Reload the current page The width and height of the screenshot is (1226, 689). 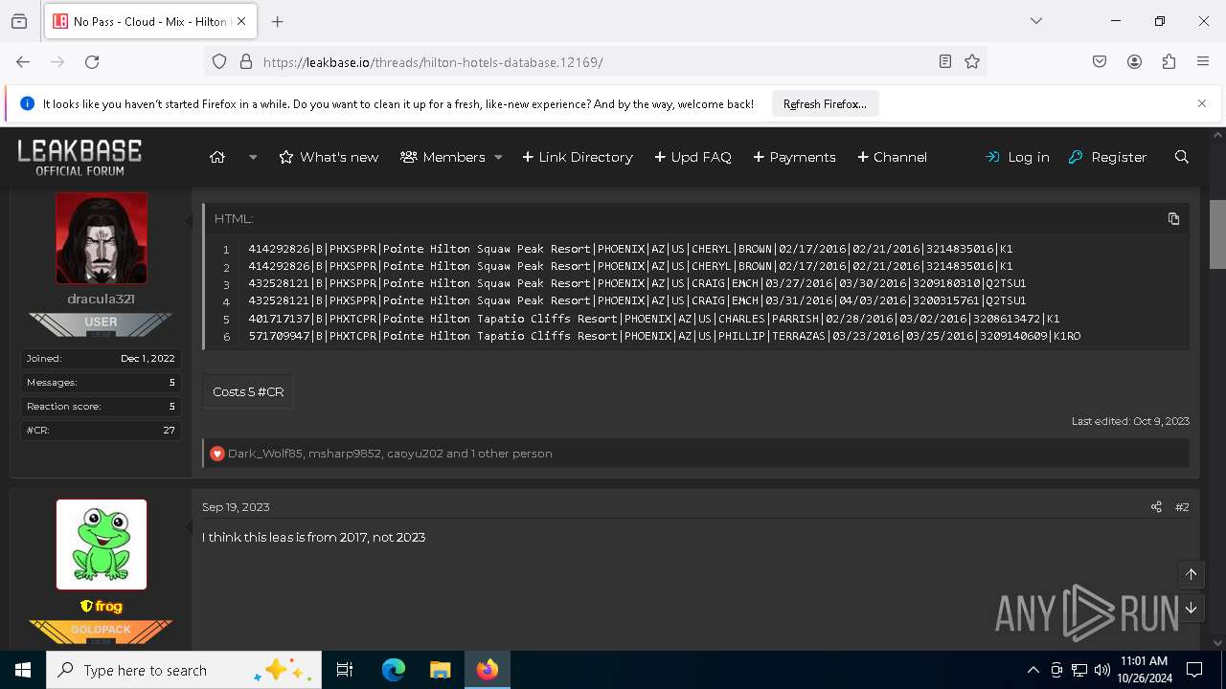click(x=92, y=61)
